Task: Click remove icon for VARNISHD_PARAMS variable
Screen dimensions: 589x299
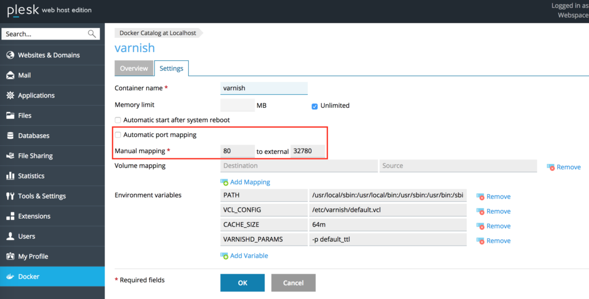Action: coord(480,241)
